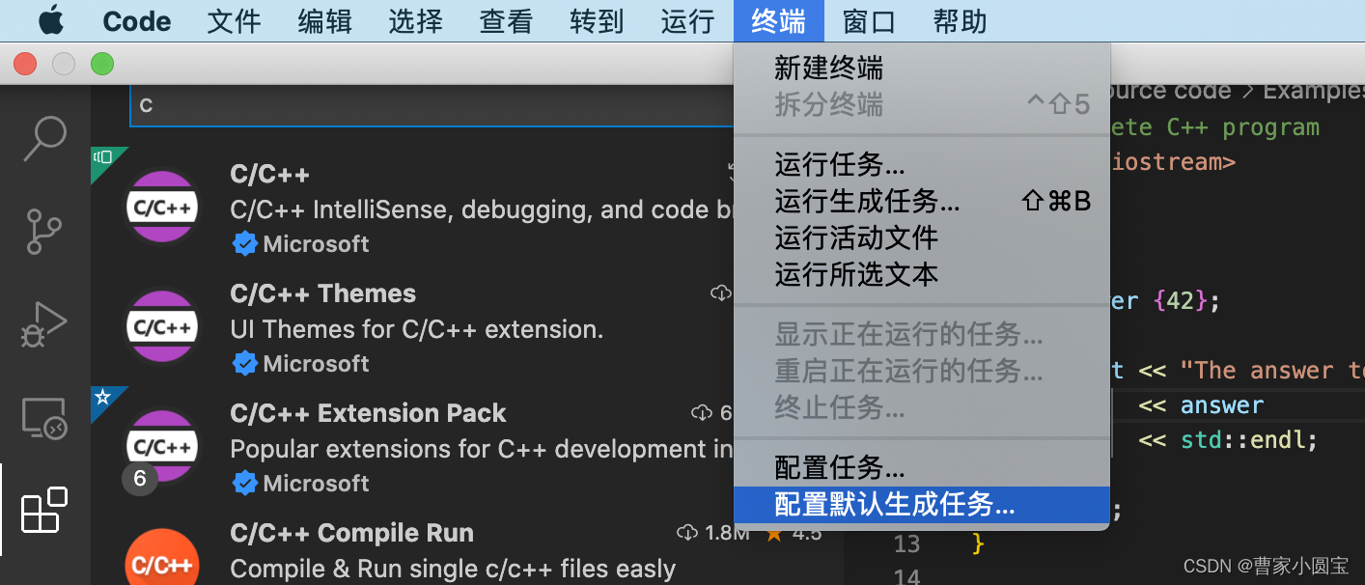Image resolution: width=1365 pixels, height=585 pixels.
Task: Open the Remote Explorer view icon
Action: click(44, 418)
